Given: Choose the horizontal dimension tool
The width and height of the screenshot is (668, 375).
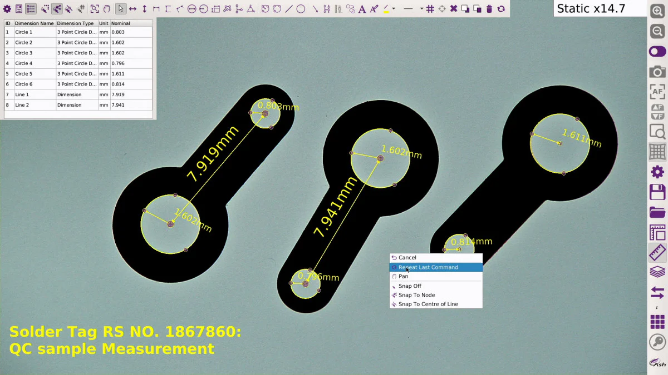Looking at the screenshot, I should (132, 9).
